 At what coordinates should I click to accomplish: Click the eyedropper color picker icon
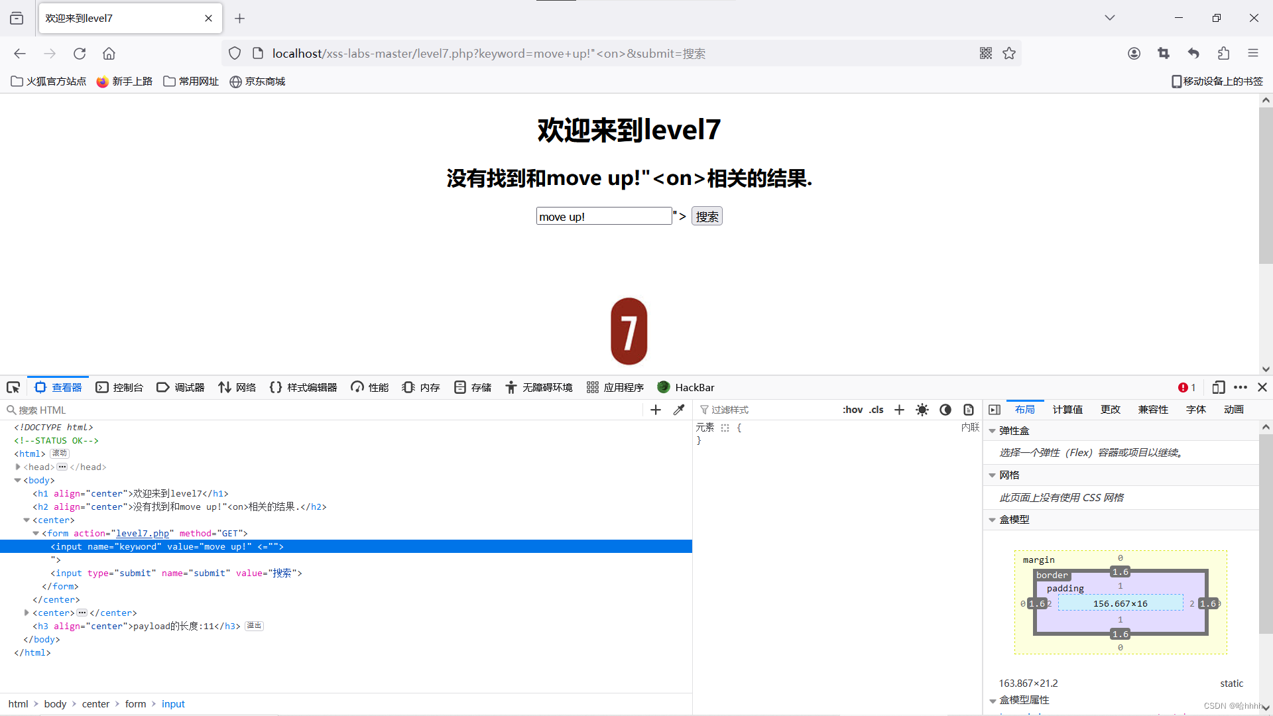click(x=679, y=410)
